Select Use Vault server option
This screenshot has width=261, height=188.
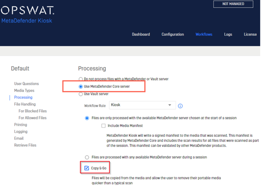click(81, 94)
